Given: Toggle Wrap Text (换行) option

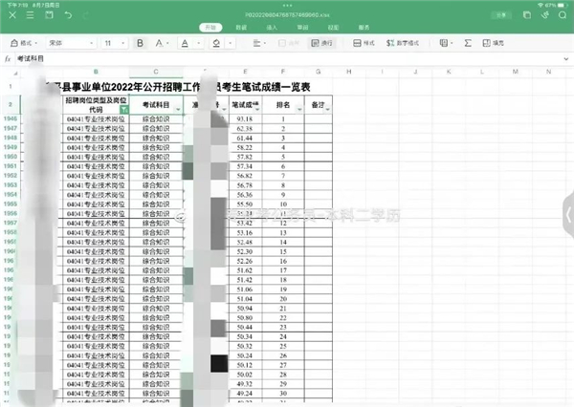Looking at the screenshot, I should 324,43.
